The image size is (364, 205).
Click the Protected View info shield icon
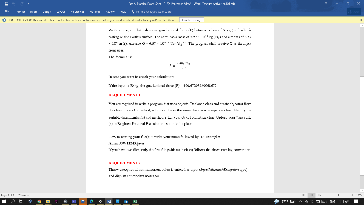pos(4,20)
